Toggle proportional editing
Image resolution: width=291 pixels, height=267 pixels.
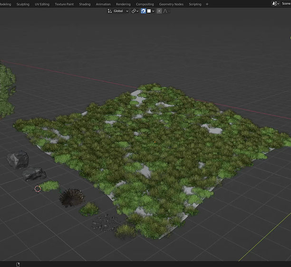pyautogui.click(x=159, y=11)
